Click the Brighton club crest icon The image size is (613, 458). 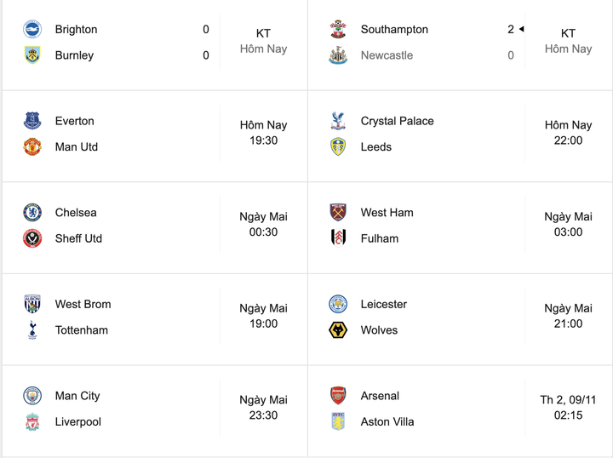pos(32,30)
